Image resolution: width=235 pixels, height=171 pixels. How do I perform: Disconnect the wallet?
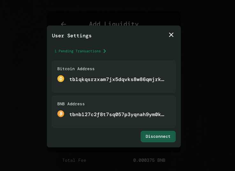click(x=158, y=137)
